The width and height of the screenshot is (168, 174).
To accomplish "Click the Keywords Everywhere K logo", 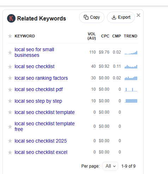I will coord(11,18).
